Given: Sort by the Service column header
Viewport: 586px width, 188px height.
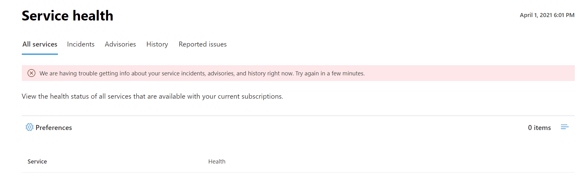Looking at the screenshot, I should [x=37, y=161].
